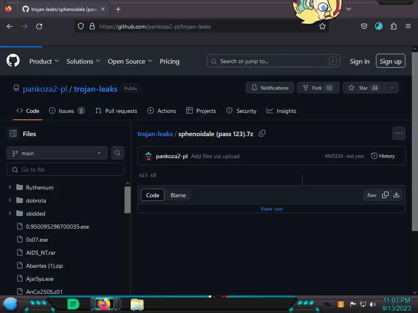
Task: Open the tracking protection shield icon
Action: pos(81,26)
